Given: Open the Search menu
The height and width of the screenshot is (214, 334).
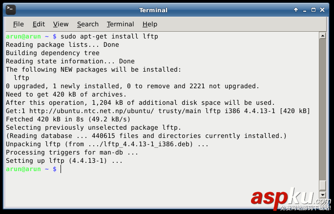Looking at the screenshot, I should 88,24.
